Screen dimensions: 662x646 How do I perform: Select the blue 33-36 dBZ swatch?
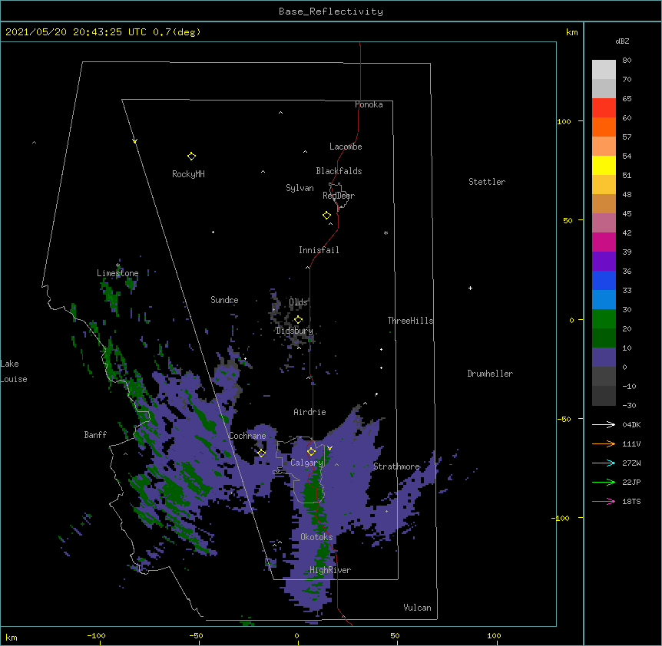pos(604,280)
